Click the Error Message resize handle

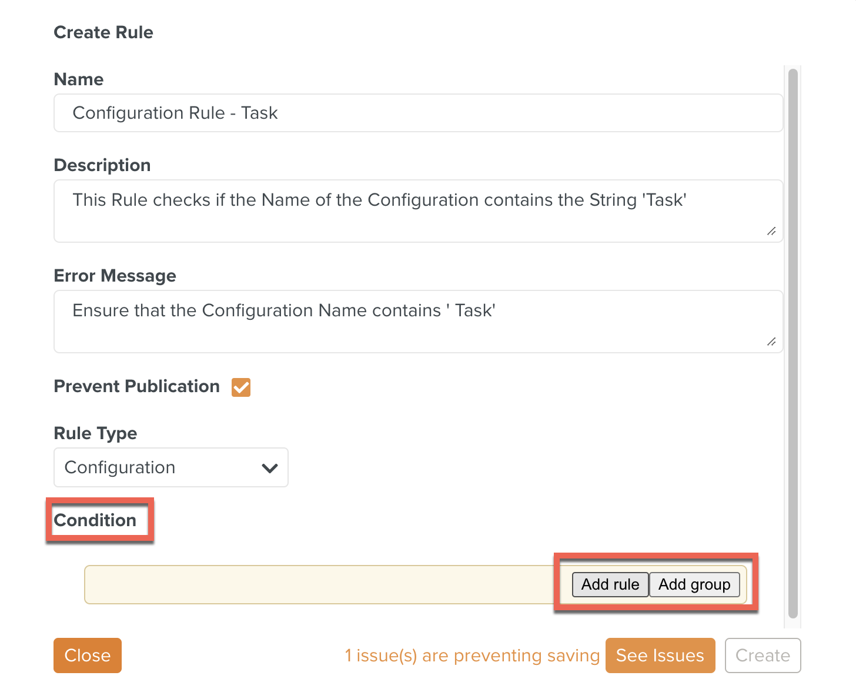click(771, 342)
